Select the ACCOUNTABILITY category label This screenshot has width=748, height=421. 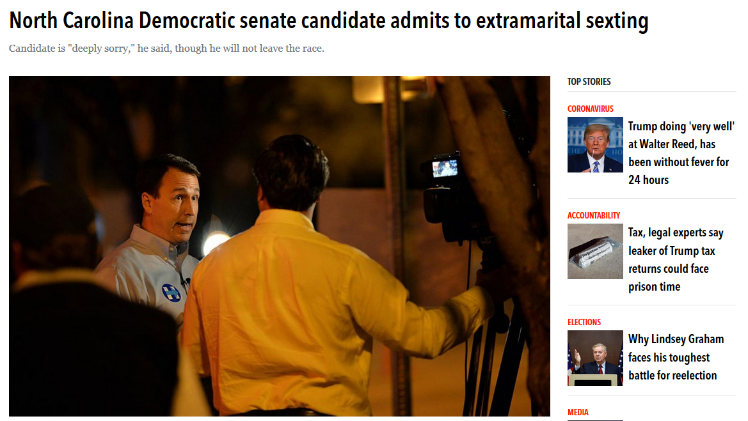(593, 215)
